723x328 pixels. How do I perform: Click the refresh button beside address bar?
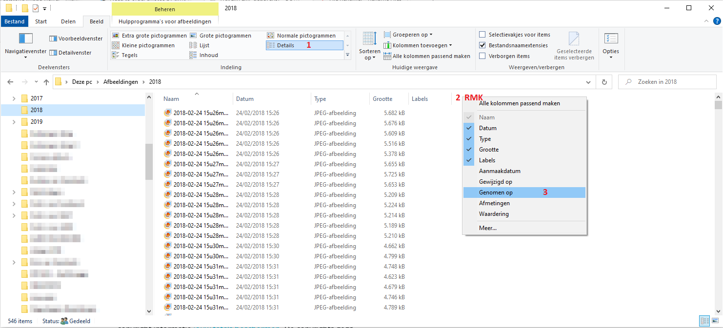pos(605,82)
